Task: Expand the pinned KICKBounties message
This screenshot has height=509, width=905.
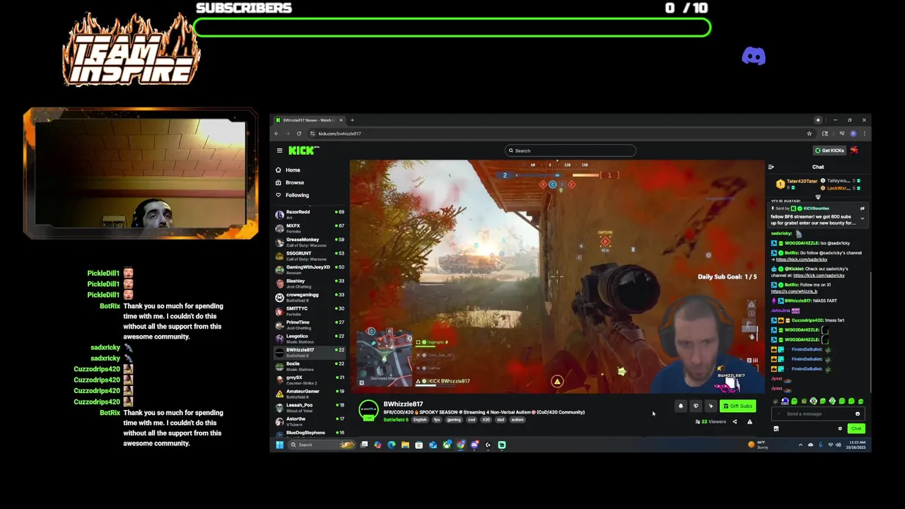Action: (862, 218)
